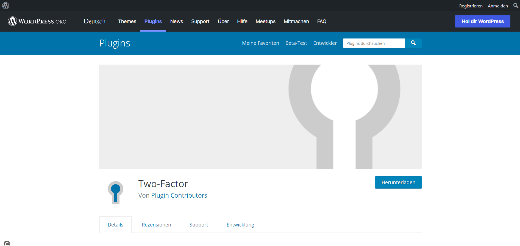Select the Plugins menu item
Viewport: 520px width, 246px height.
pos(153,21)
